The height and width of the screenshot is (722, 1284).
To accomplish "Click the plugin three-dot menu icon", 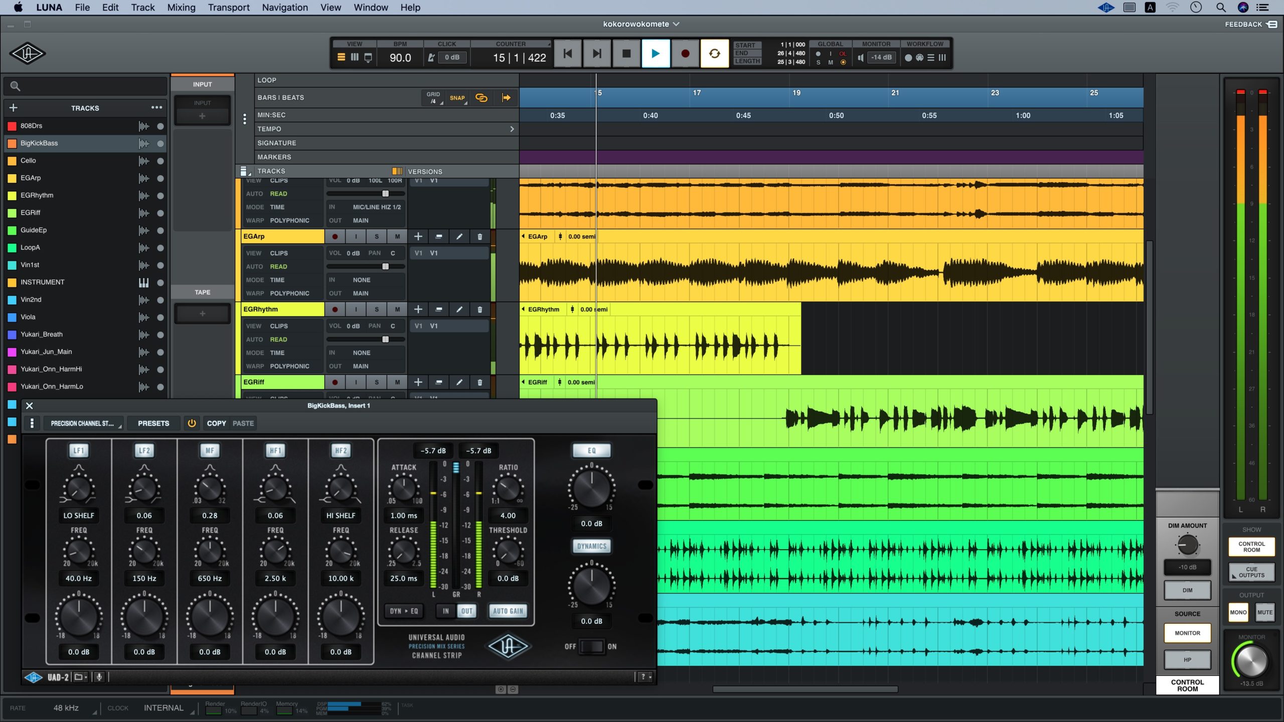I will tap(32, 424).
